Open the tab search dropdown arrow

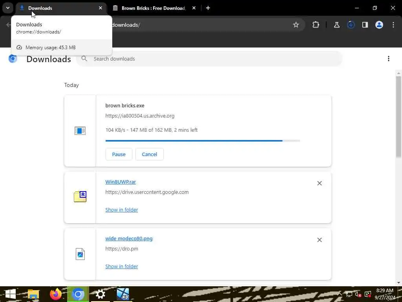click(x=8, y=8)
